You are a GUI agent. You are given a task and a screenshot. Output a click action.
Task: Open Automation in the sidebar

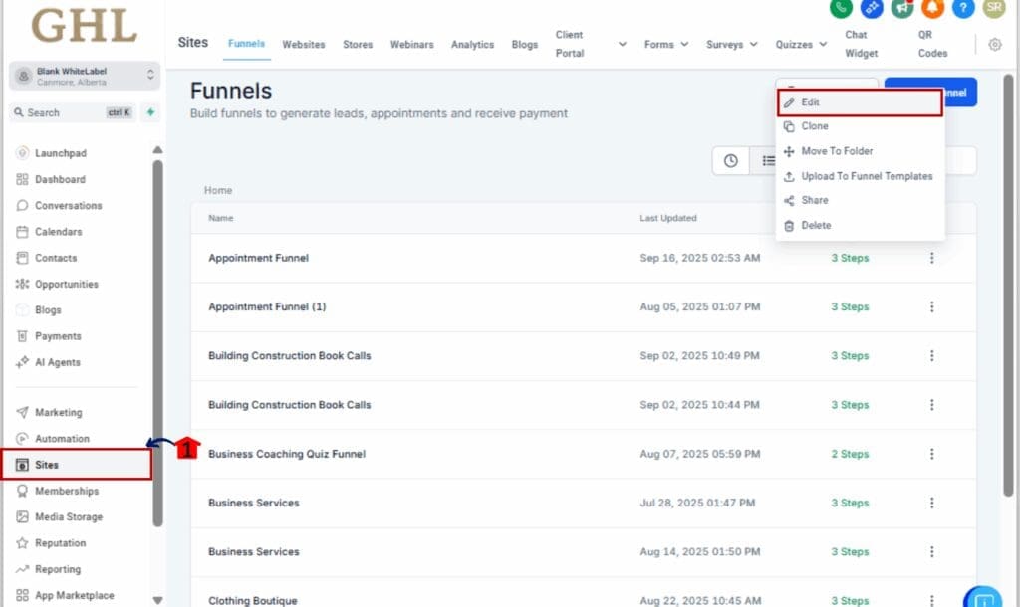pos(62,439)
